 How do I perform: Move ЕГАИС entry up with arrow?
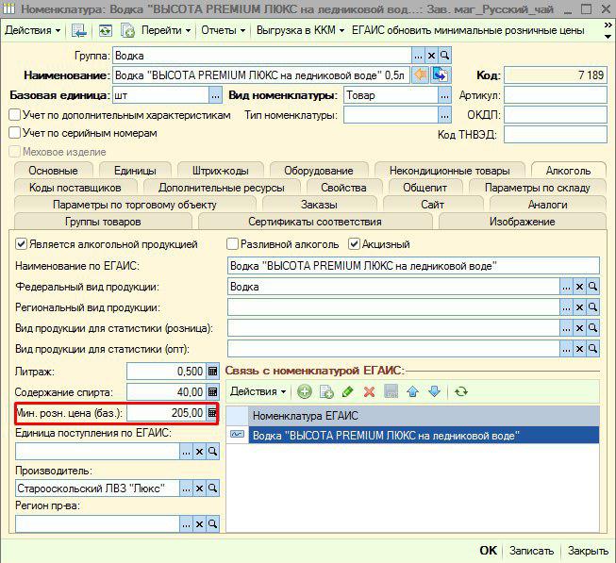[412, 391]
